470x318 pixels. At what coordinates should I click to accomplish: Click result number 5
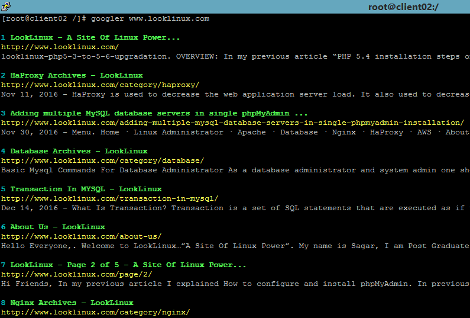(x=4, y=189)
